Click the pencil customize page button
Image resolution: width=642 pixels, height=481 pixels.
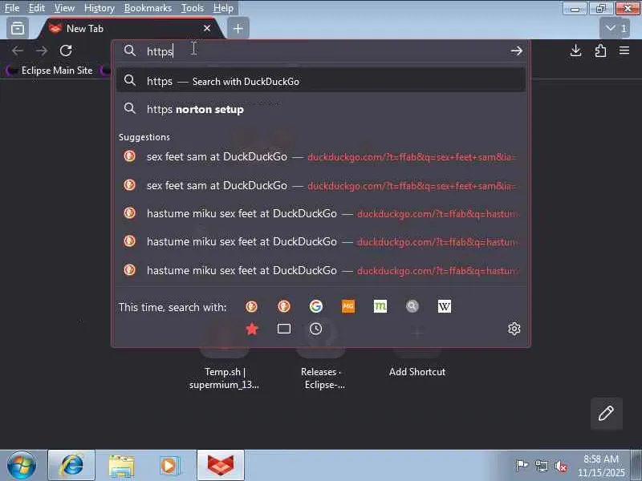(x=606, y=414)
